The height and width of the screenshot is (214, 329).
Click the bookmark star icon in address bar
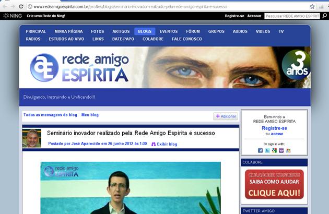pos(312,6)
